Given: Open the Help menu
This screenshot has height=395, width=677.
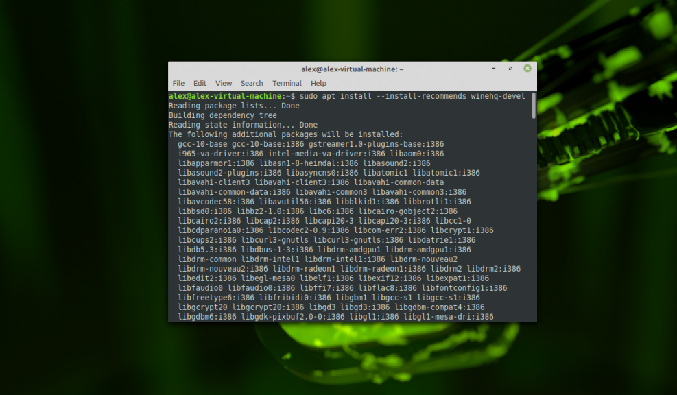Looking at the screenshot, I should tap(318, 83).
